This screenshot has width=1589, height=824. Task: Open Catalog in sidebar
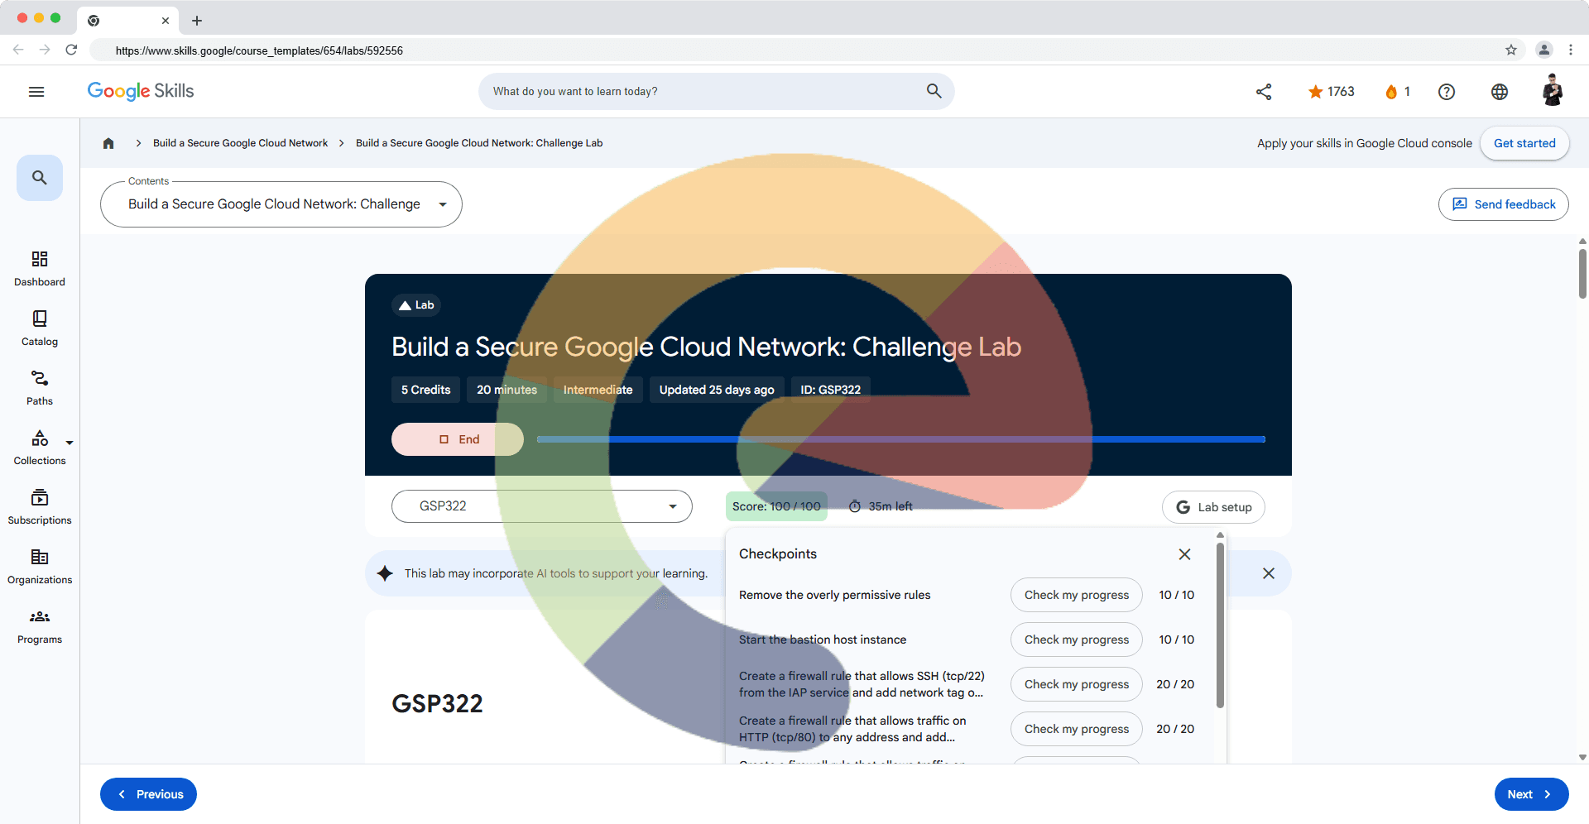click(x=40, y=328)
